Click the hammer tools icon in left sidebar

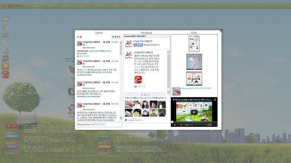[5, 35]
